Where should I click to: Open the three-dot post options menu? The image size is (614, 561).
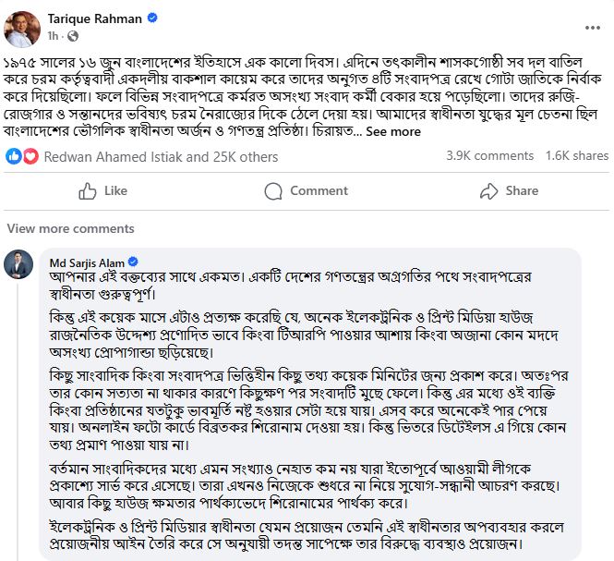[593, 28]
